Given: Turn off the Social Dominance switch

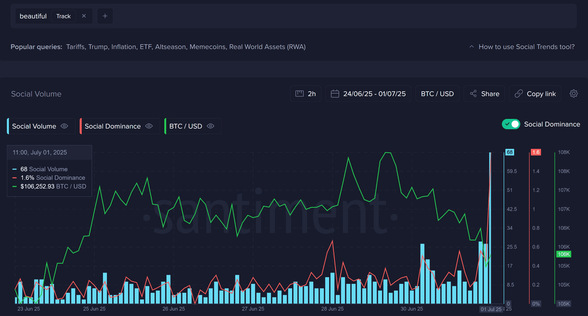Looking at the screenshot, I should [x=511, y=124].
